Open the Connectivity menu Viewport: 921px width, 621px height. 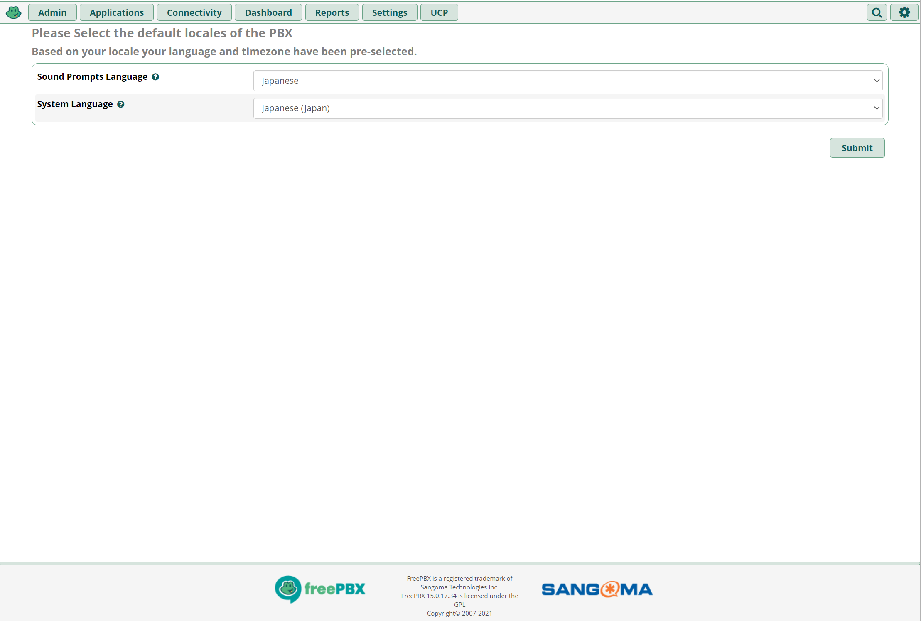[x=194, y=12]
